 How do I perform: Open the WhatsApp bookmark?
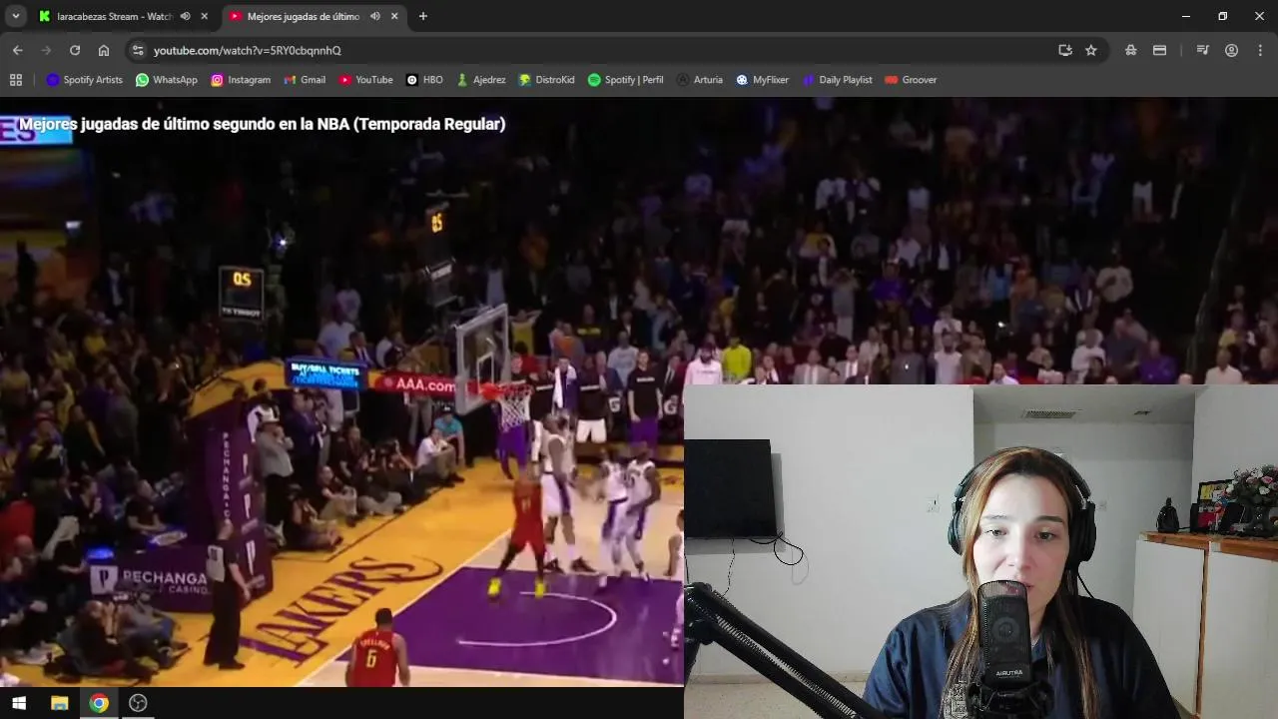point(166,80)
